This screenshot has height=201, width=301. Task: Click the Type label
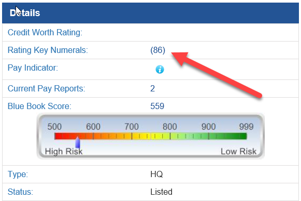pos(18,174)
